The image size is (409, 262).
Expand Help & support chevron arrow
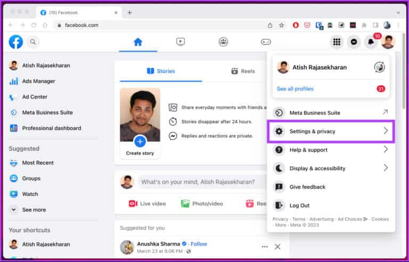coord(386,150)
